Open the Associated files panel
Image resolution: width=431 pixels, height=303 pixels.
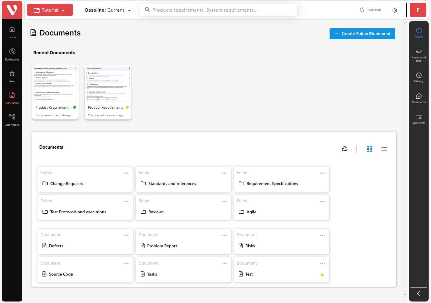(x=419, y=55)
